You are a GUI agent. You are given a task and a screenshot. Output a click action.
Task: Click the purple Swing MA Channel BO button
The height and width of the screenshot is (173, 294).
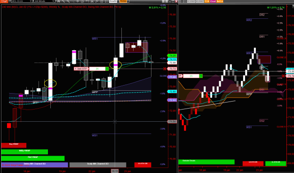pos(34,165)
